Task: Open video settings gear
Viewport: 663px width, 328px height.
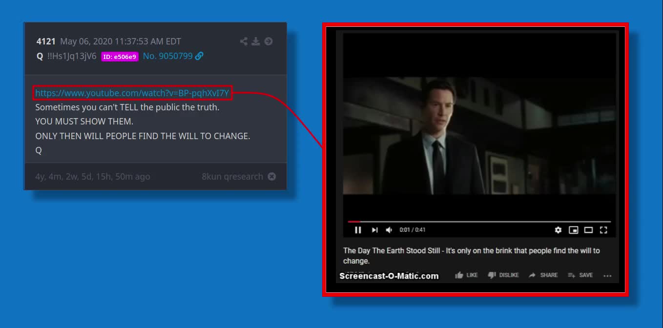Action: coord(558,230)
